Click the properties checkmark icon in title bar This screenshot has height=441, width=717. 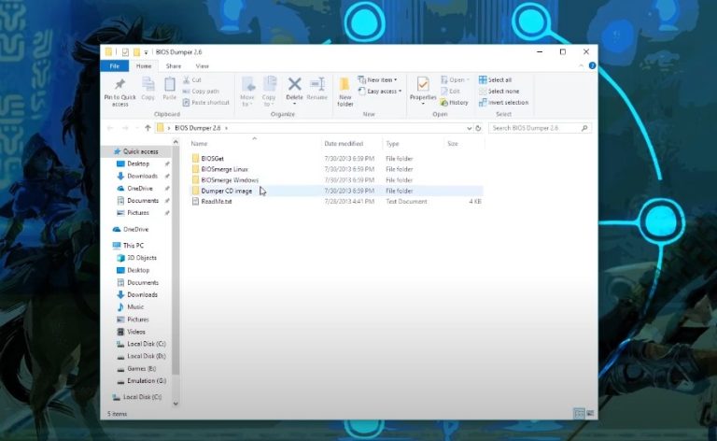pyautogui.click(x=125, y=52)
